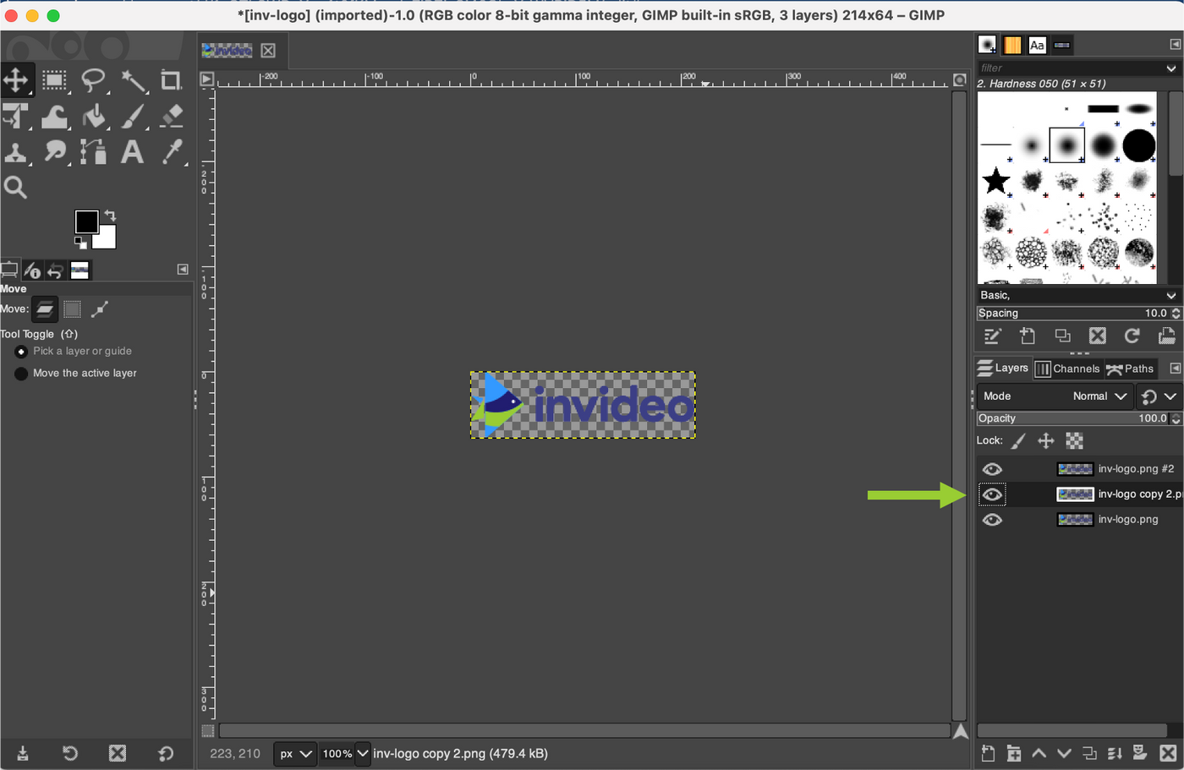This screenshot has height=770, width=1184.
Task: Select the Warp Transform tool
Action: [55, 116]
